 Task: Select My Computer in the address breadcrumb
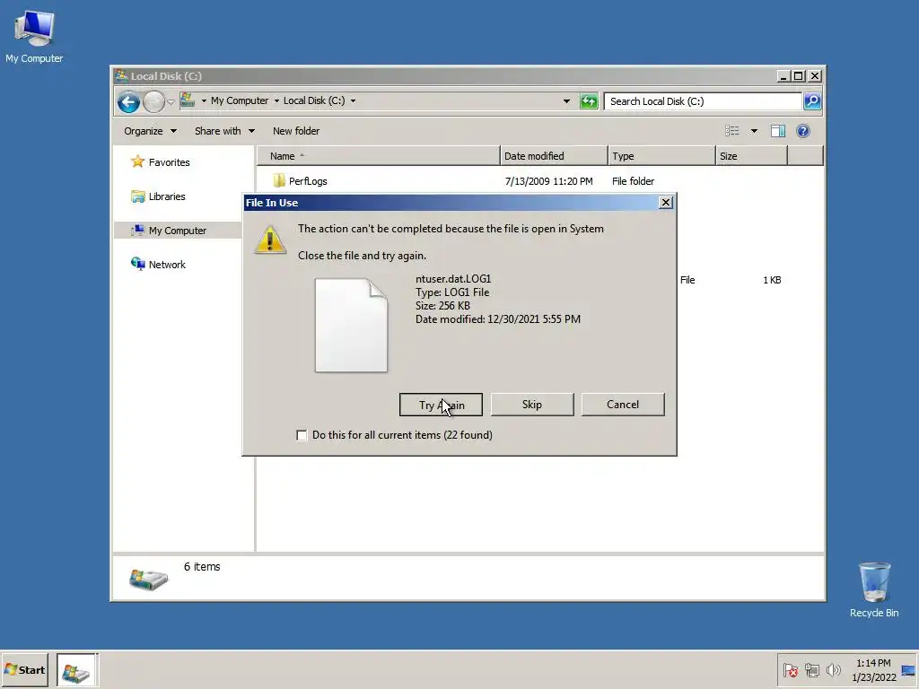(239, 100)
